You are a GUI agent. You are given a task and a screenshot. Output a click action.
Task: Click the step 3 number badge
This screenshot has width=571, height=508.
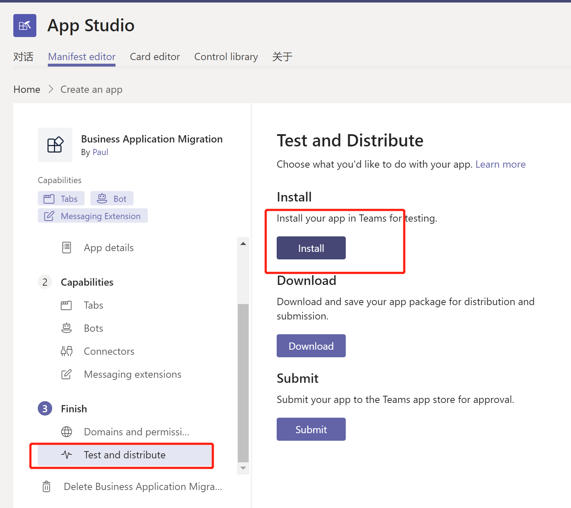(x=45, y=408)
